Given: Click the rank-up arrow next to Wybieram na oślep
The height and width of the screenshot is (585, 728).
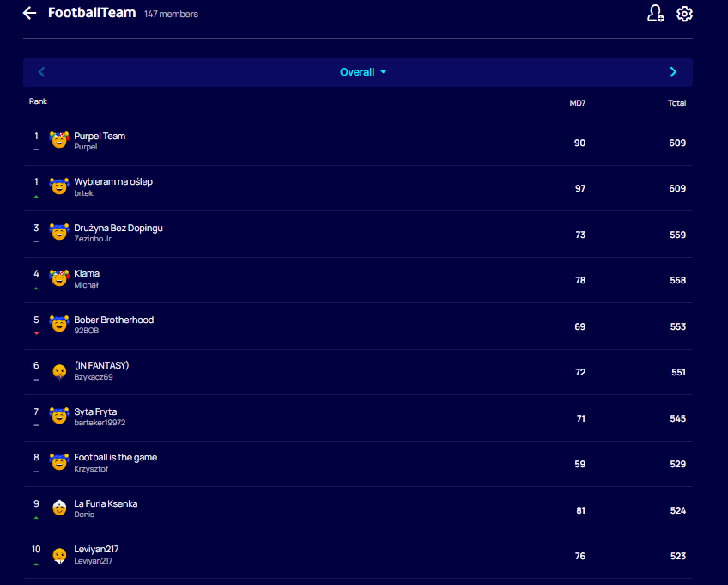Looking at the screenshot, I should point(35,195).
